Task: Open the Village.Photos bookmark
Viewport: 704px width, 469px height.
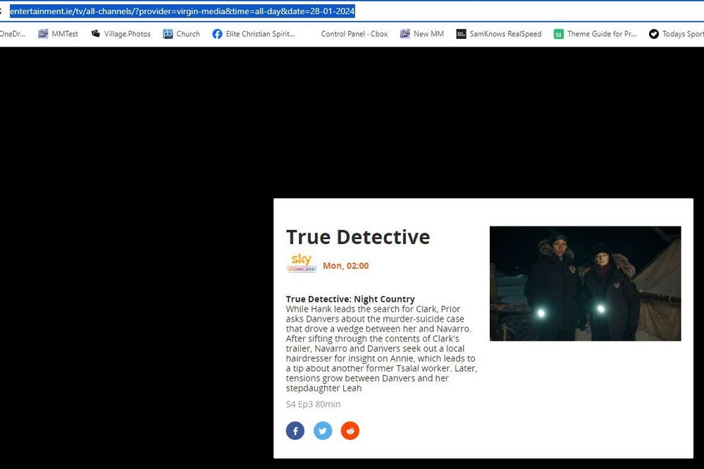Action: 121,34
